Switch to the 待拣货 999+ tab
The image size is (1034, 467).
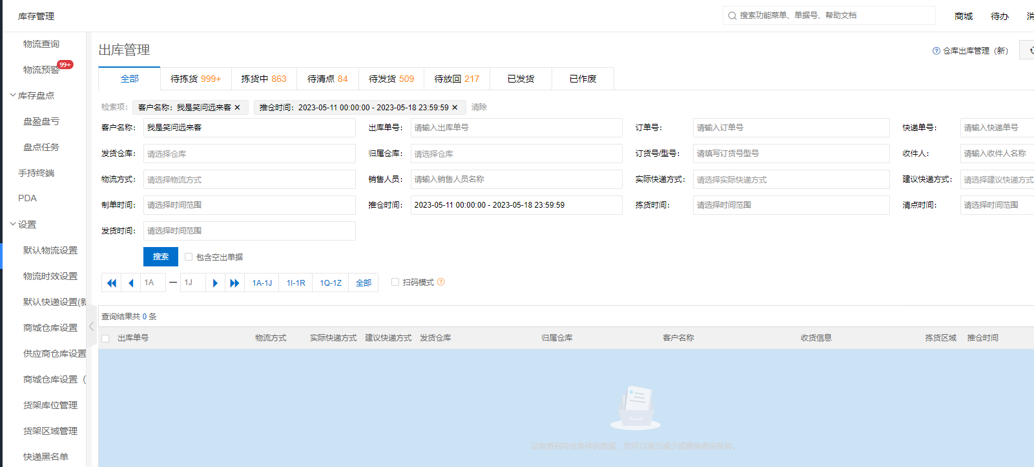tap(196, 79)
